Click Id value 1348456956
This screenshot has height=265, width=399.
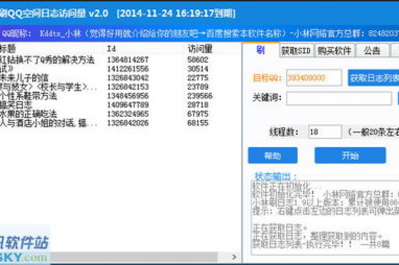128,96
